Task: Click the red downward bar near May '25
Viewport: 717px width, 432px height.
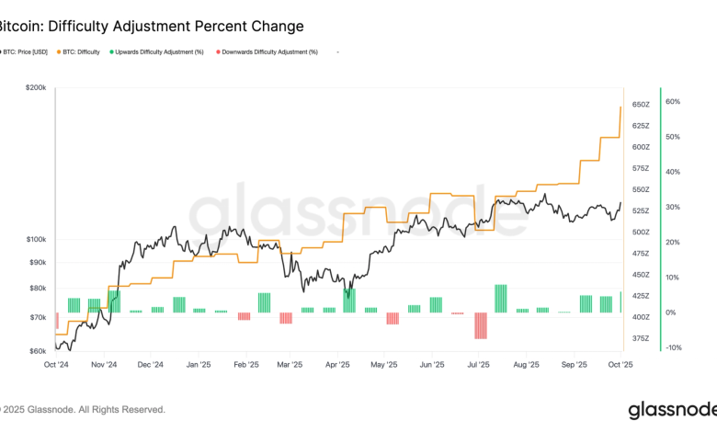Action: coord(393,318)
